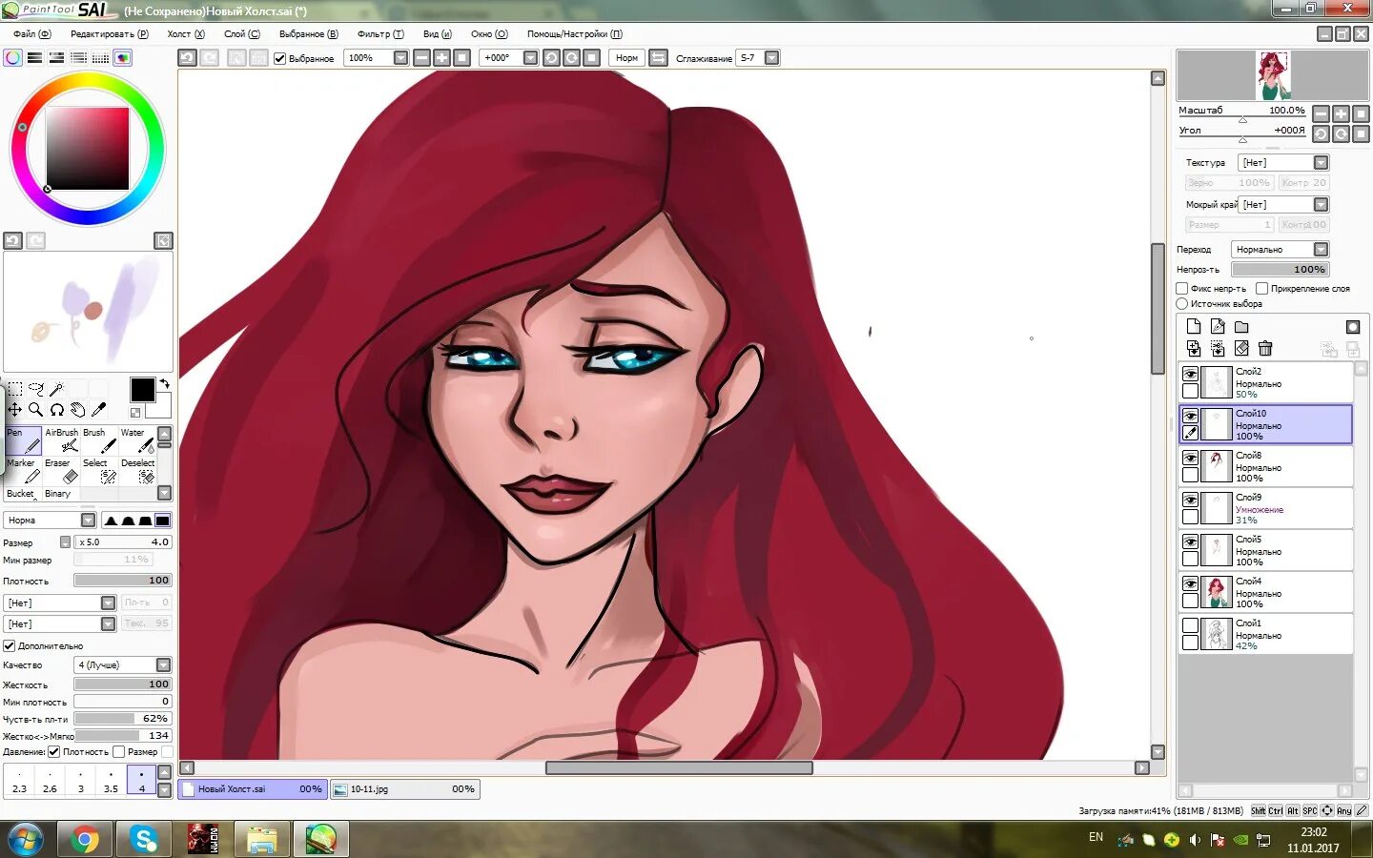Activate the zoom magnifier tool

[36, 410]
